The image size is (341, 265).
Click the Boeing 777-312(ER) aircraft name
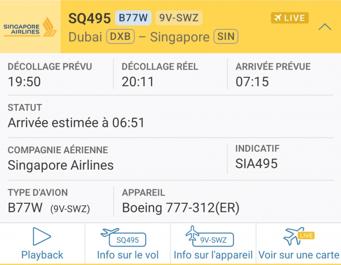coord(181,208)
